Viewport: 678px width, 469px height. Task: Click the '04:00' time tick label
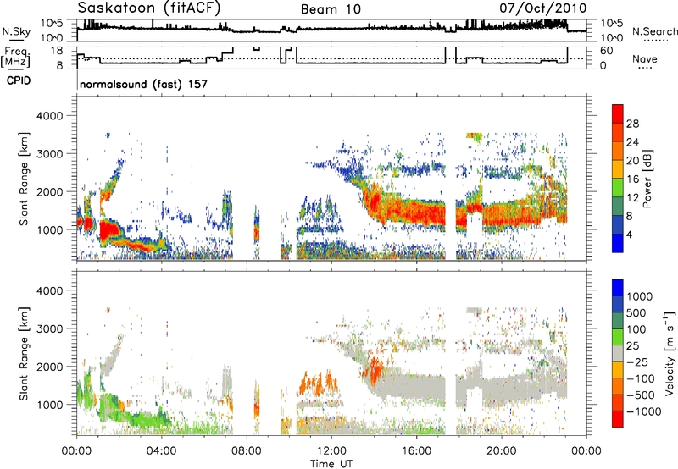tap(161, 451)
